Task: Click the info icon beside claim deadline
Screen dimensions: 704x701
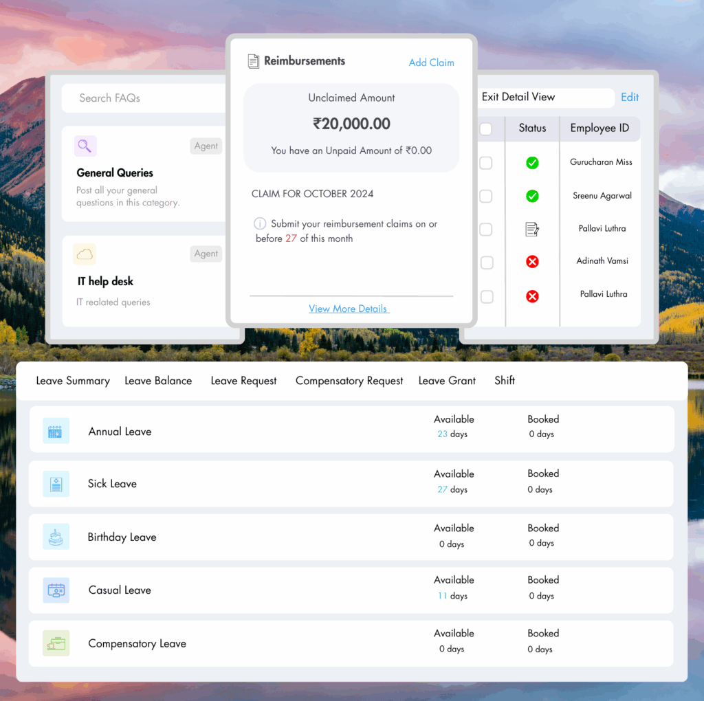Action: click(260, 223)
